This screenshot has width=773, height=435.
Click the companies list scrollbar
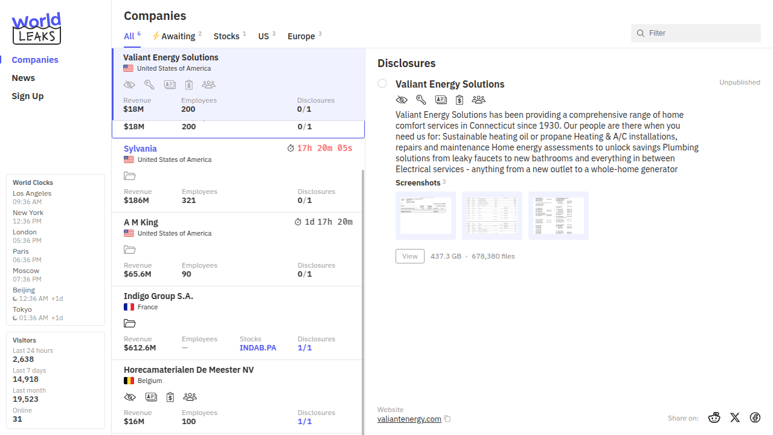point(362,301)
